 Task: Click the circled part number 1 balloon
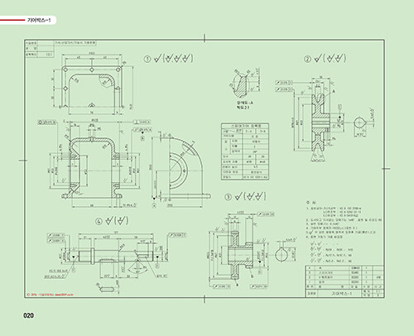147,59
